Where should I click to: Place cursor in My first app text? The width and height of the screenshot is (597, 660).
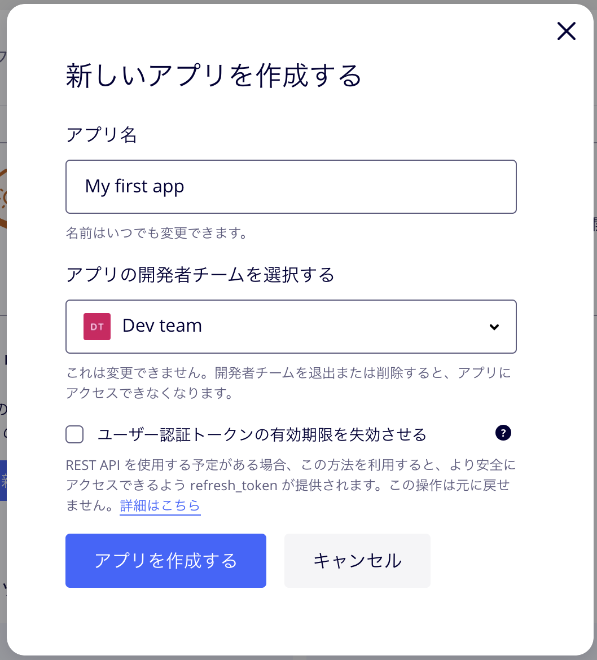point(135,187)
